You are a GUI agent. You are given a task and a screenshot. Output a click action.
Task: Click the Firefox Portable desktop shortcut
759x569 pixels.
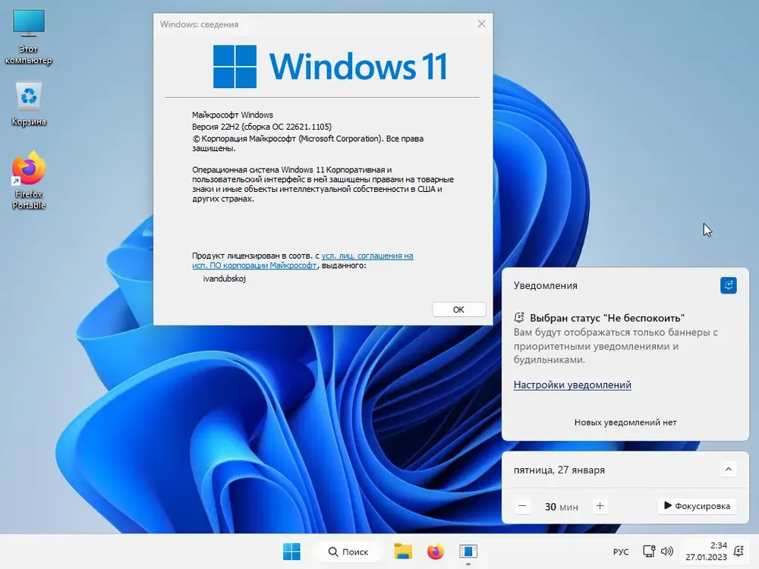(29, 181)
